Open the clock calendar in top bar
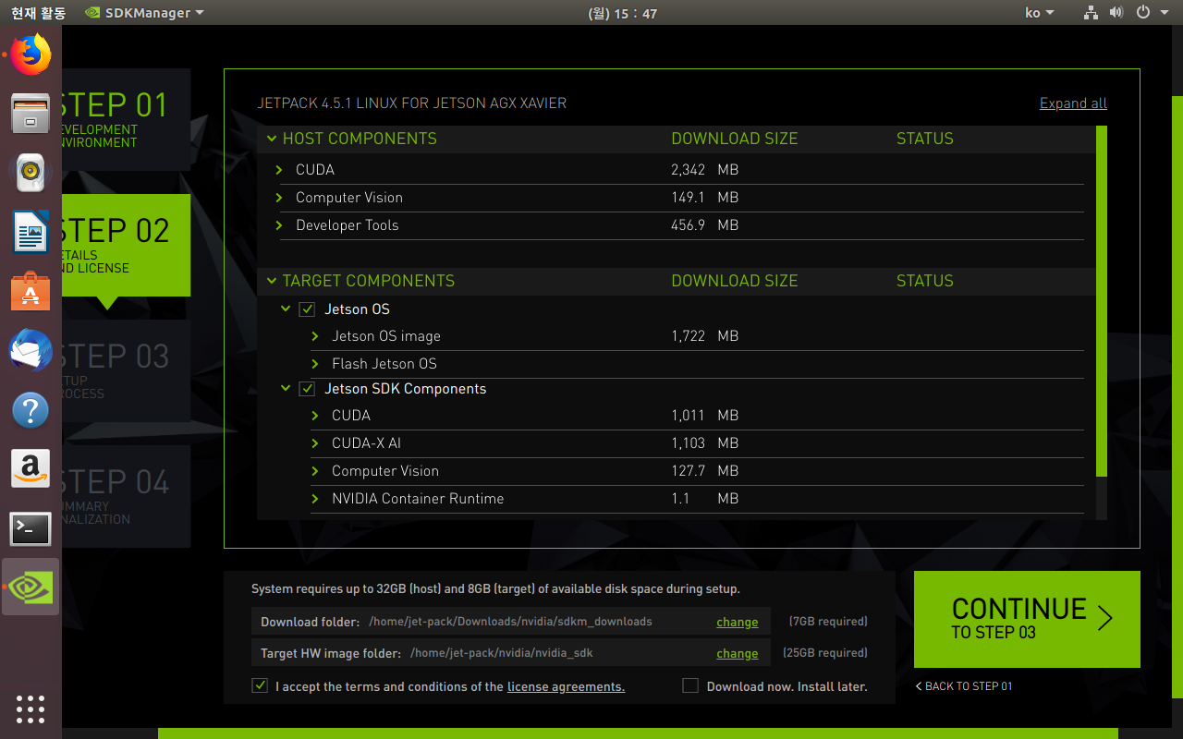The height and width of the screenshot is (739, 1183). 622,13
